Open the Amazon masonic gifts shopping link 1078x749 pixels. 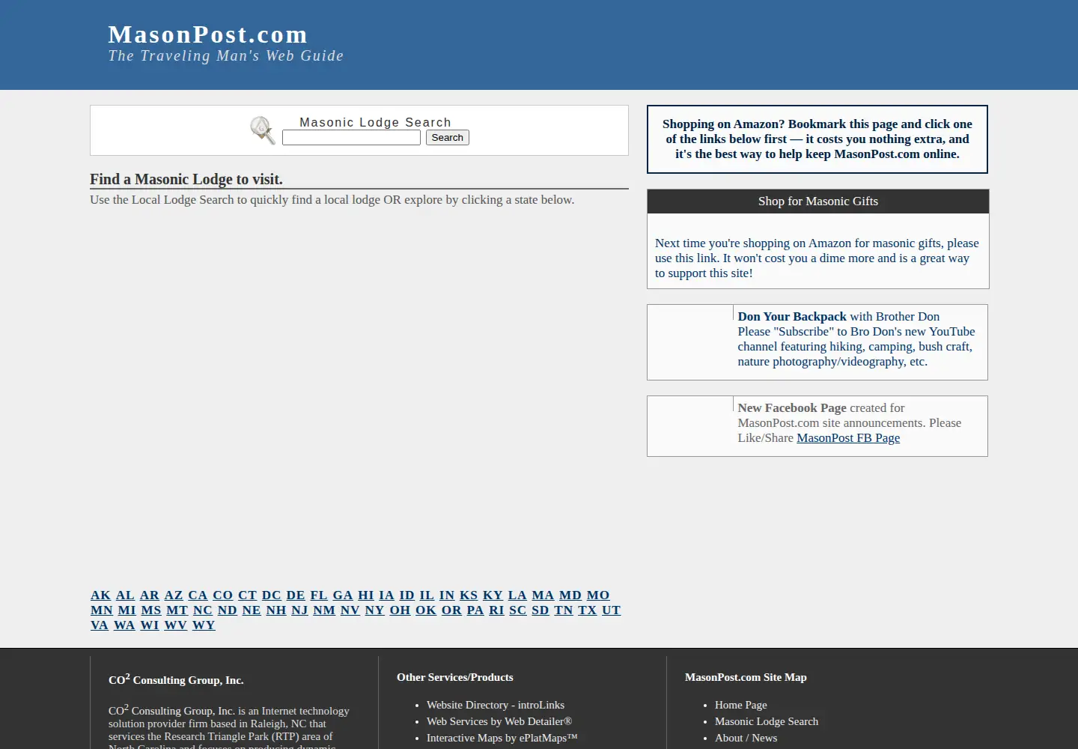[817, 258]
